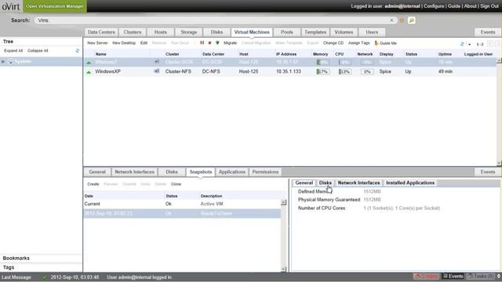Screen dimensions: 502x282
Task: Open the Data Centers tab
Action: [x=101, y=32]
